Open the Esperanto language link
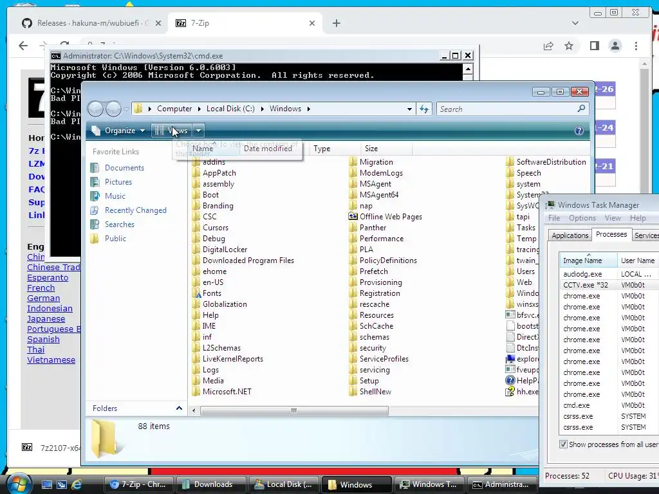 click(x=48, y=278)
